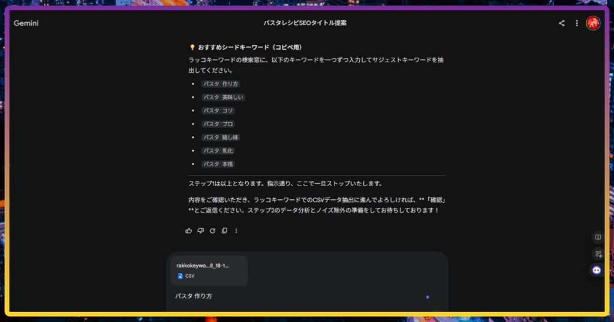Open the attached rakkokeyword CSV file
Screen dimensions: 614x322
[x=209, y=271]
